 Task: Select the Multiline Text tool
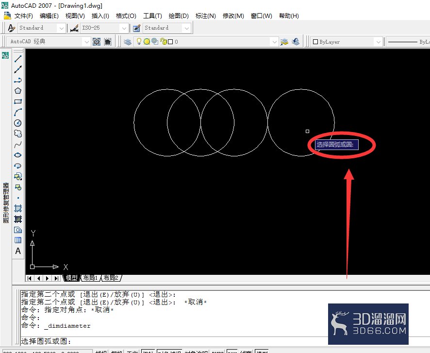18,251
